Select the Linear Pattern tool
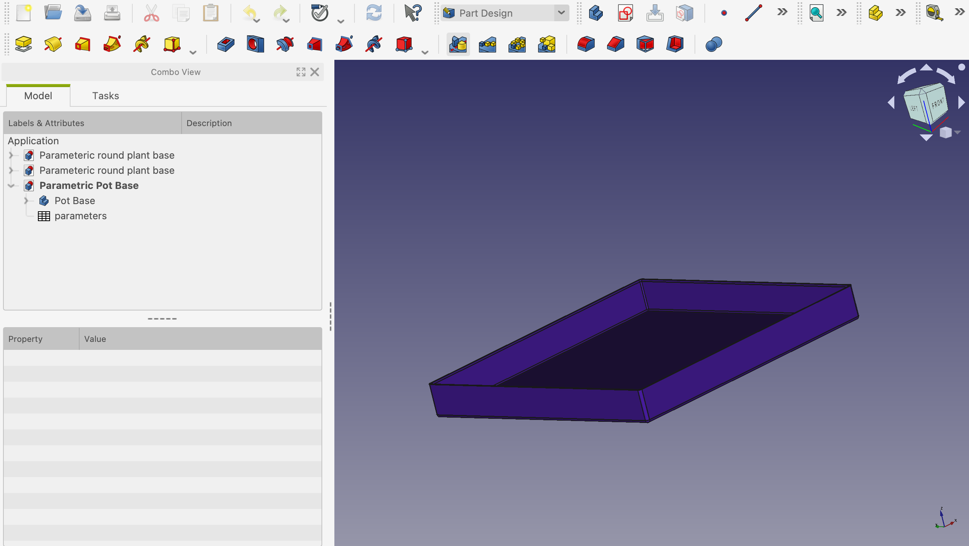Viewport: 969px width, 546px height. [x=488, y=44]
